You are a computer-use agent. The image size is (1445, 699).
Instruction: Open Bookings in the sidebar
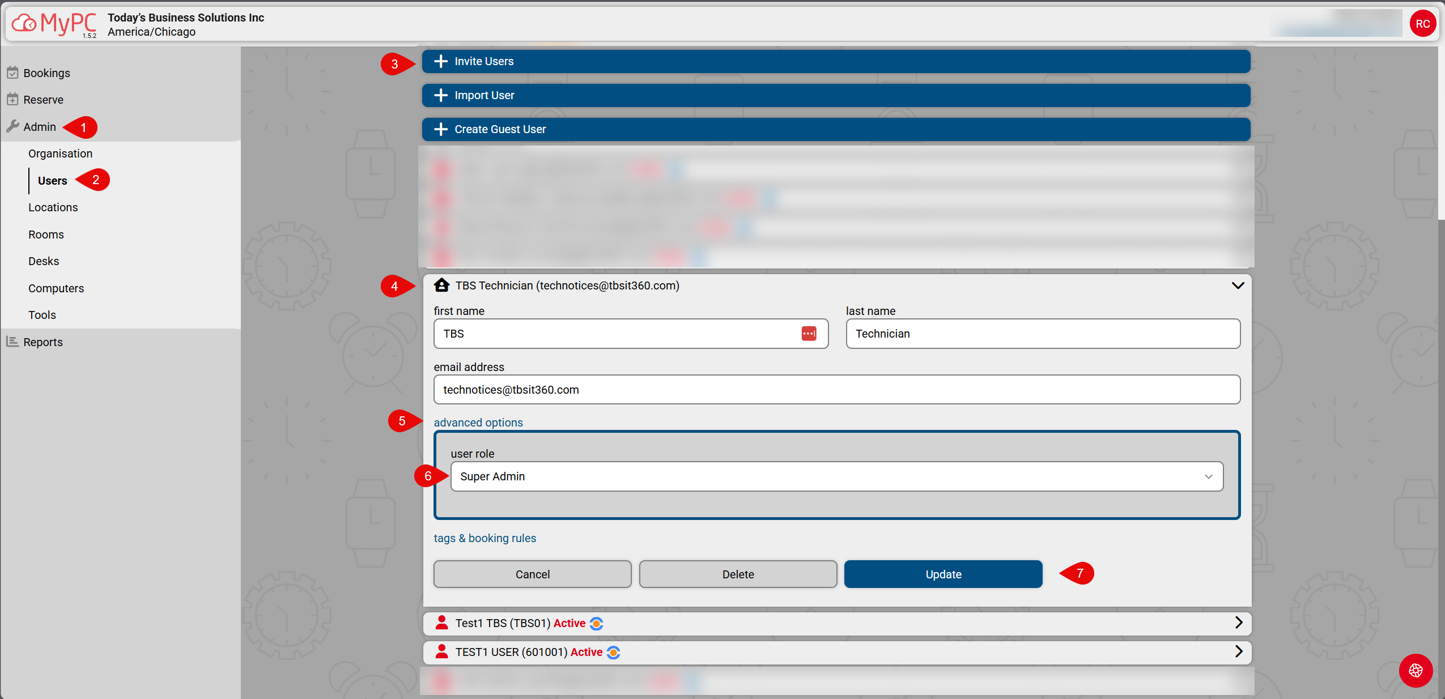pos(46,73)
